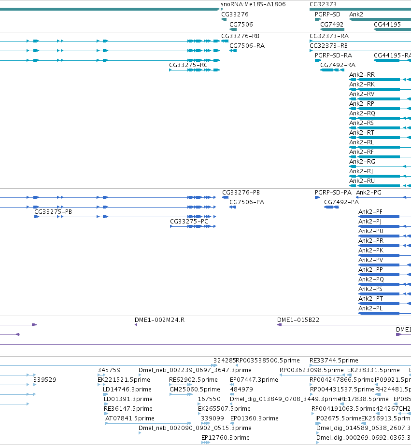Select EST Dmel_neb_002090_0902_0515.3prime

click(x=195, y=428)
